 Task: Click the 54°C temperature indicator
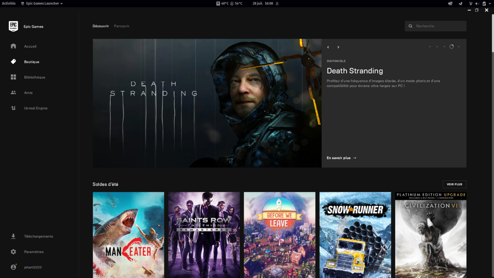[236, 3]
